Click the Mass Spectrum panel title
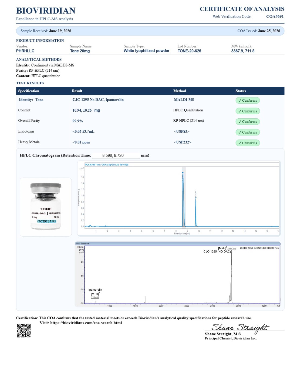Viewport: 297px width, 385px height. (83, 244)
